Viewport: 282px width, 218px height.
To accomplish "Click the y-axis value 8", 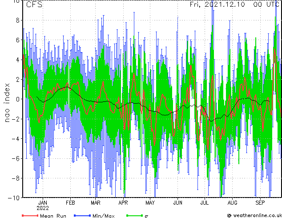I will 18,20.
